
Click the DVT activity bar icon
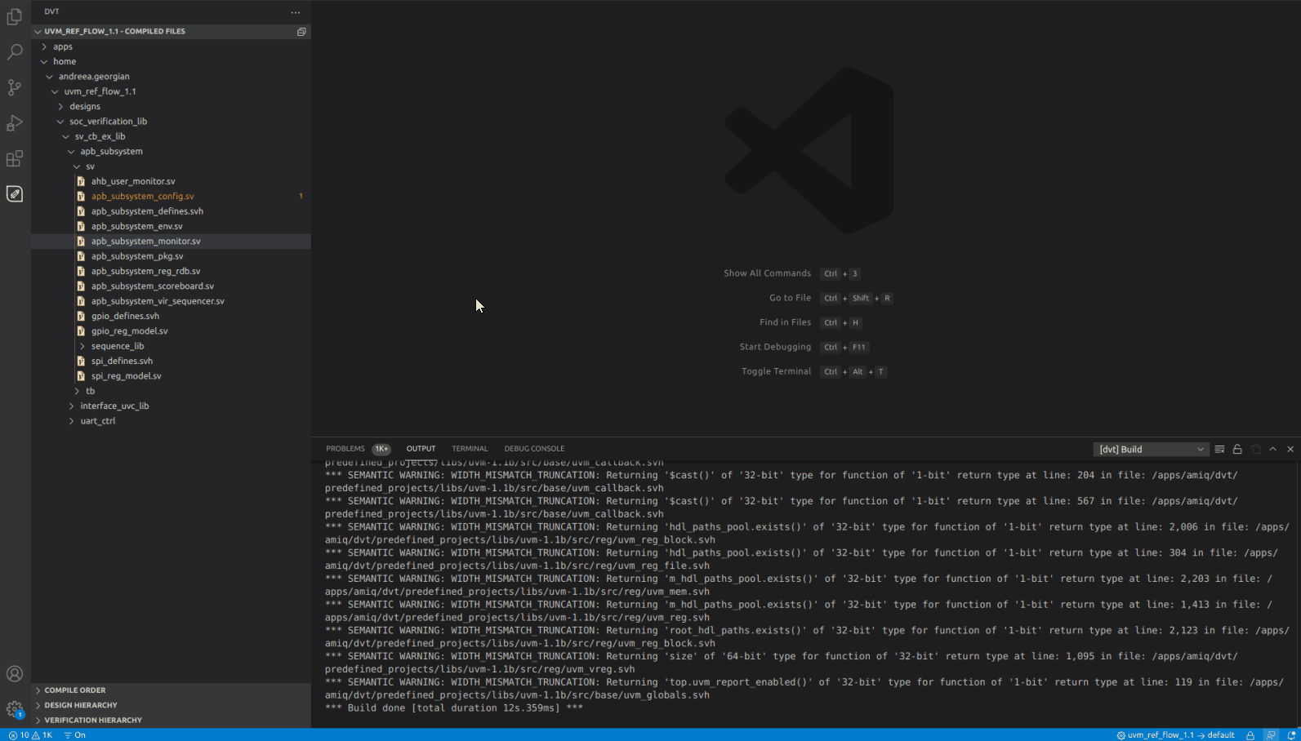pos(15,194)
